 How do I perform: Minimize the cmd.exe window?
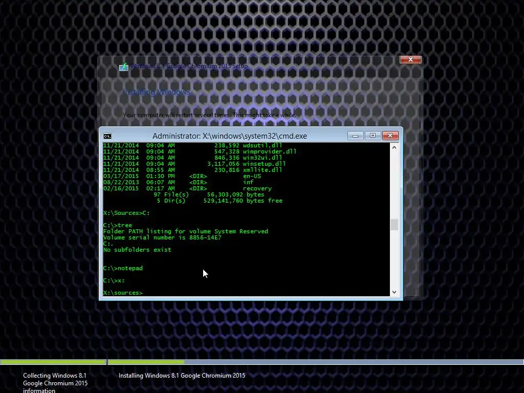pos(355,136)
